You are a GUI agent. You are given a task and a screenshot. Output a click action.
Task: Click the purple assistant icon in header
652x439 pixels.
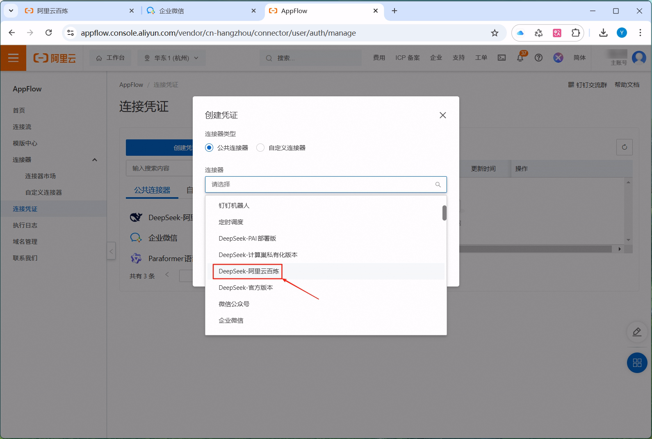[558, 58]
